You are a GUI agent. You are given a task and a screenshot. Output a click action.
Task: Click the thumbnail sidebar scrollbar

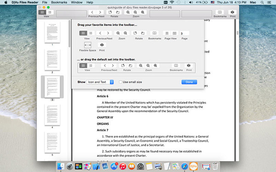tap(69, 33)
